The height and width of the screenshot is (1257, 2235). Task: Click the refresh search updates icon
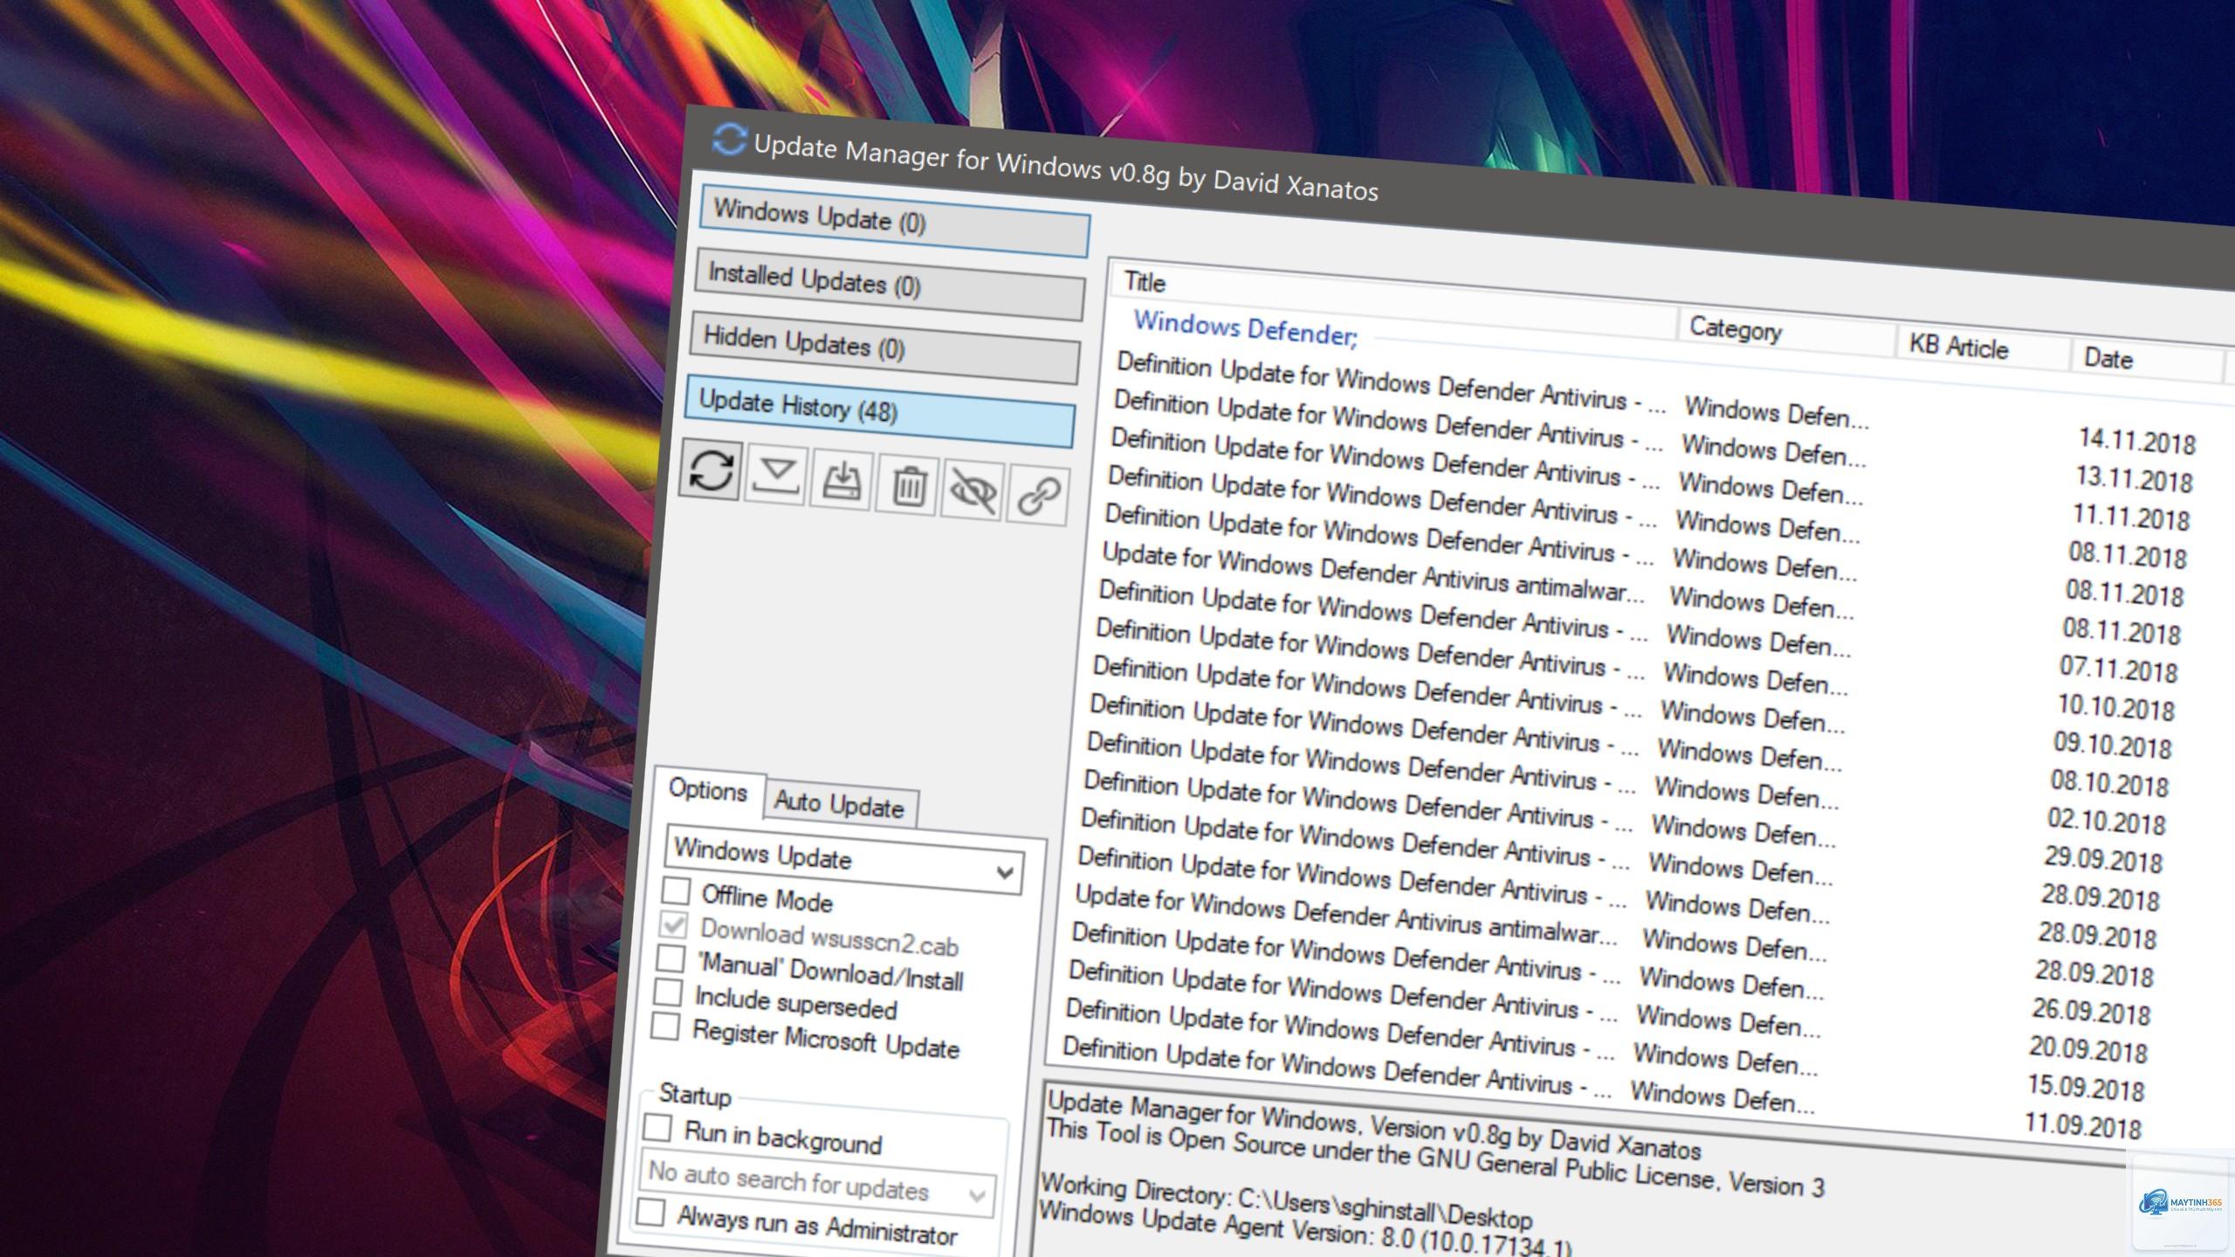point(711,471)
